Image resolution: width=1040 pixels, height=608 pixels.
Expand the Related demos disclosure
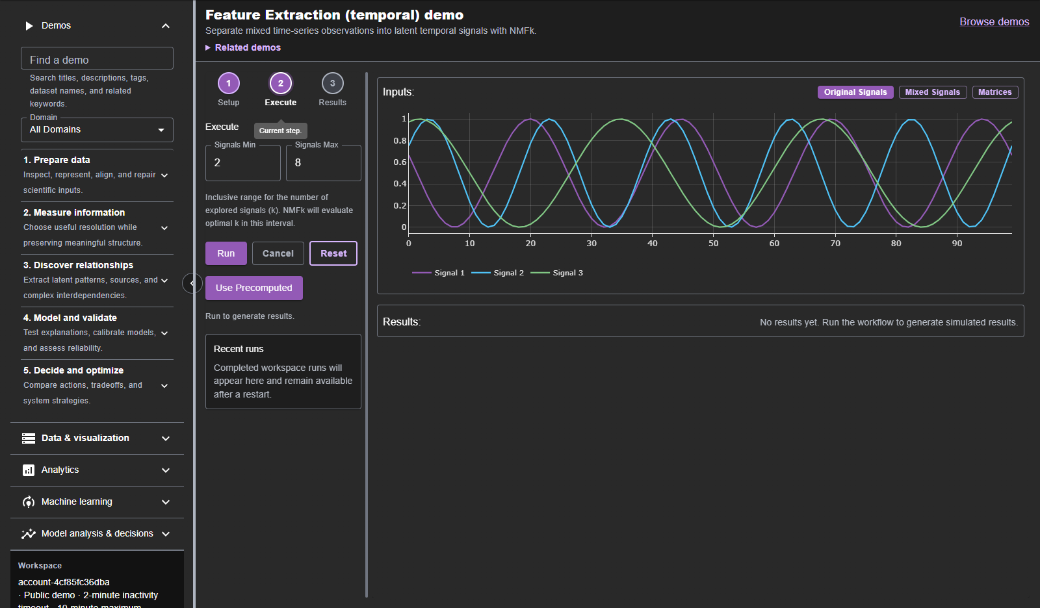[x=243, y=47]
